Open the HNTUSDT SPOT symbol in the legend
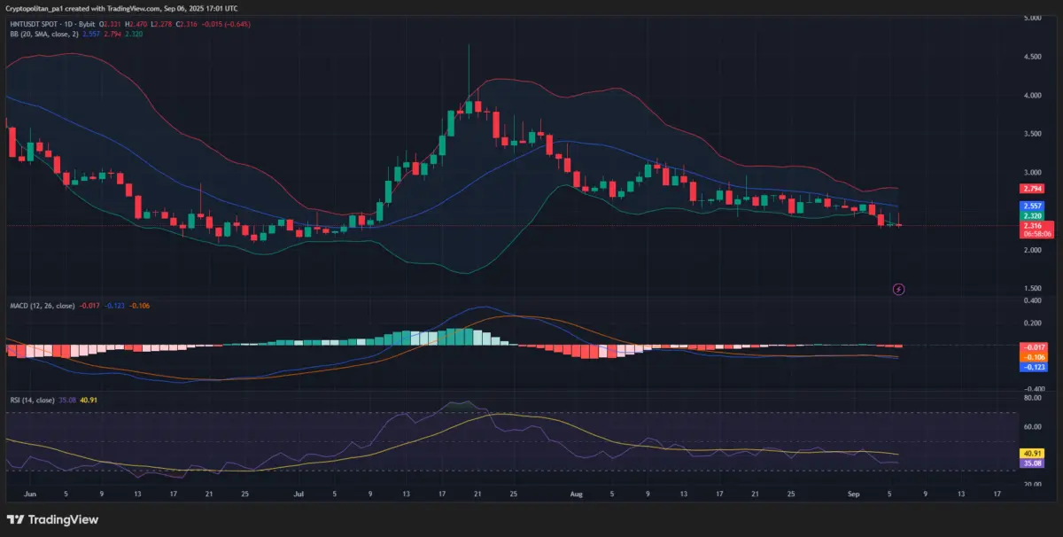Screen dimensions: 1063x537 tap(35, 25)
